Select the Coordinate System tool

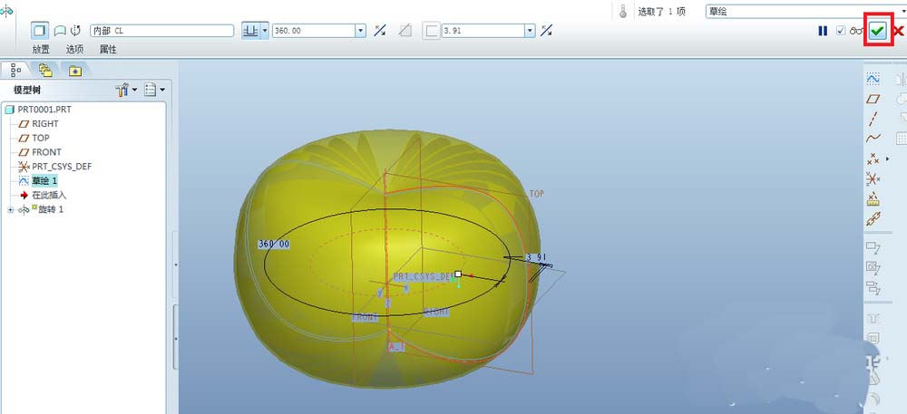click(873, 179)
